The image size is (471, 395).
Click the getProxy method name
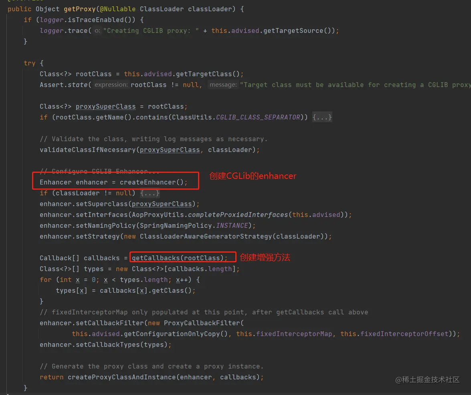[80, 9]
